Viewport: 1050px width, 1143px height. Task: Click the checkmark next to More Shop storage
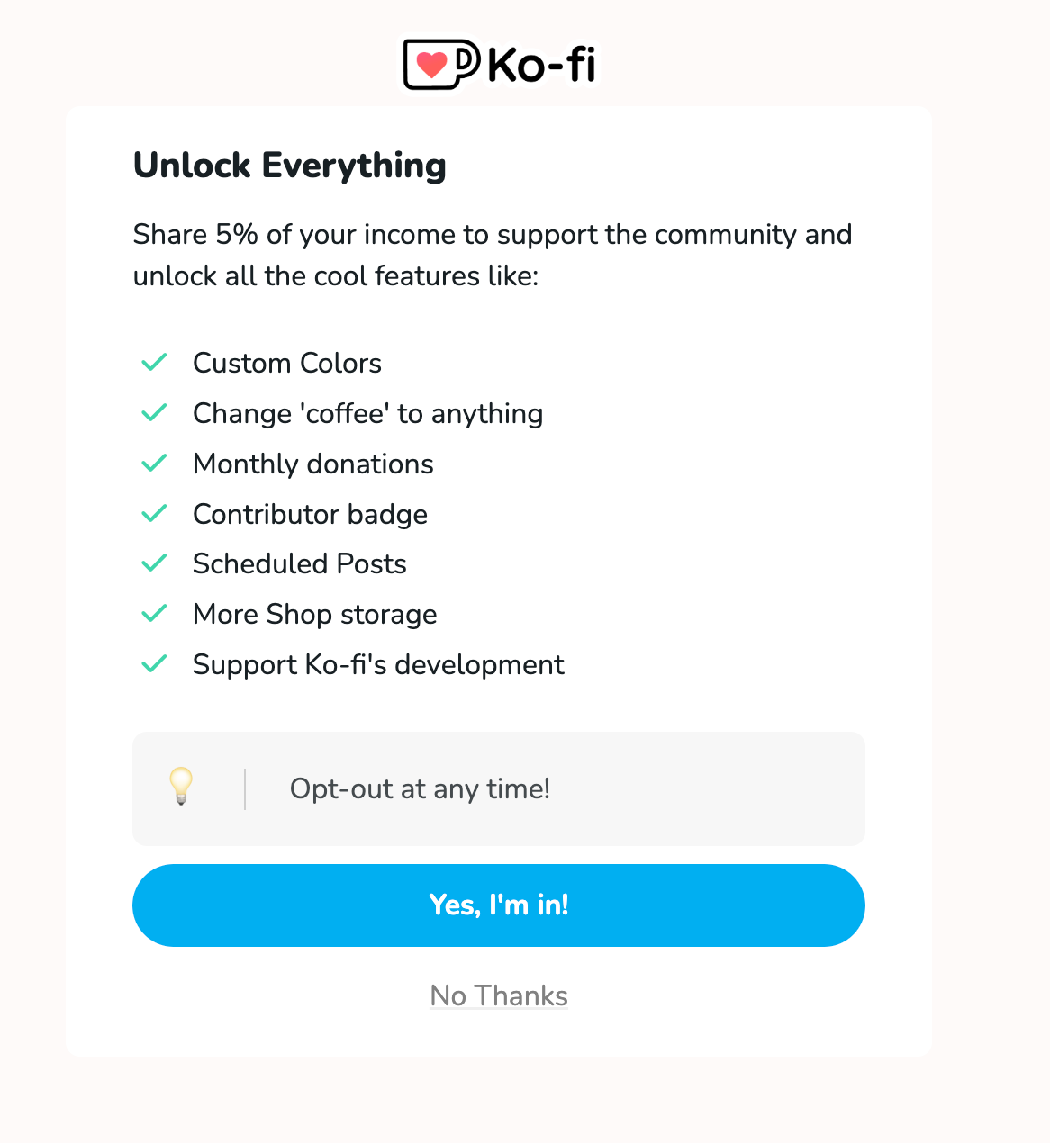pos(154,613)
